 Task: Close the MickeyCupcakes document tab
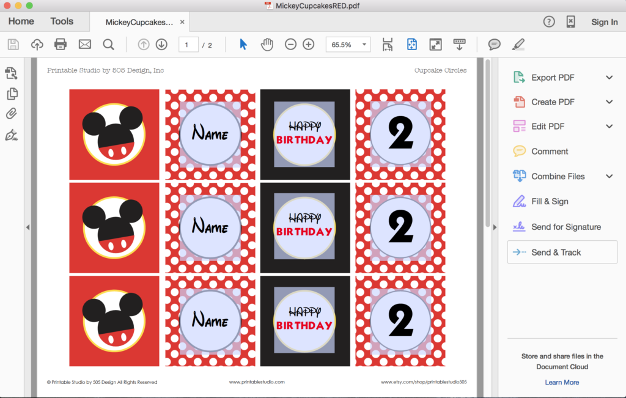(x=182, y=22)
